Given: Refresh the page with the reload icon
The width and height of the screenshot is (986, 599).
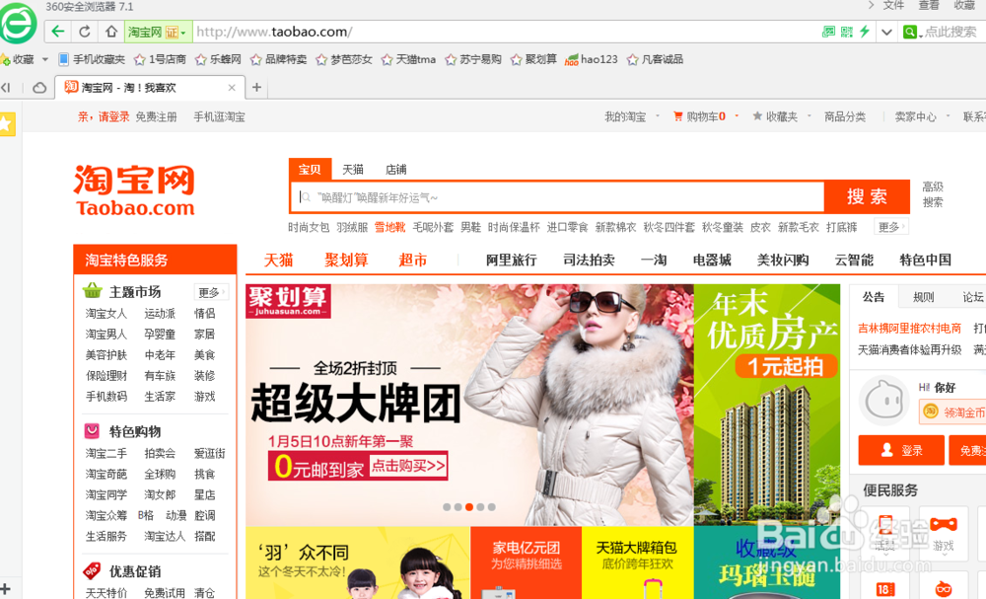Looking at the screenshot, I should (84, 31).
